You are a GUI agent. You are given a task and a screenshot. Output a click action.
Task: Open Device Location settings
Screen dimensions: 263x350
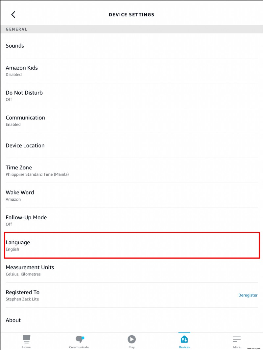(131, 145)
